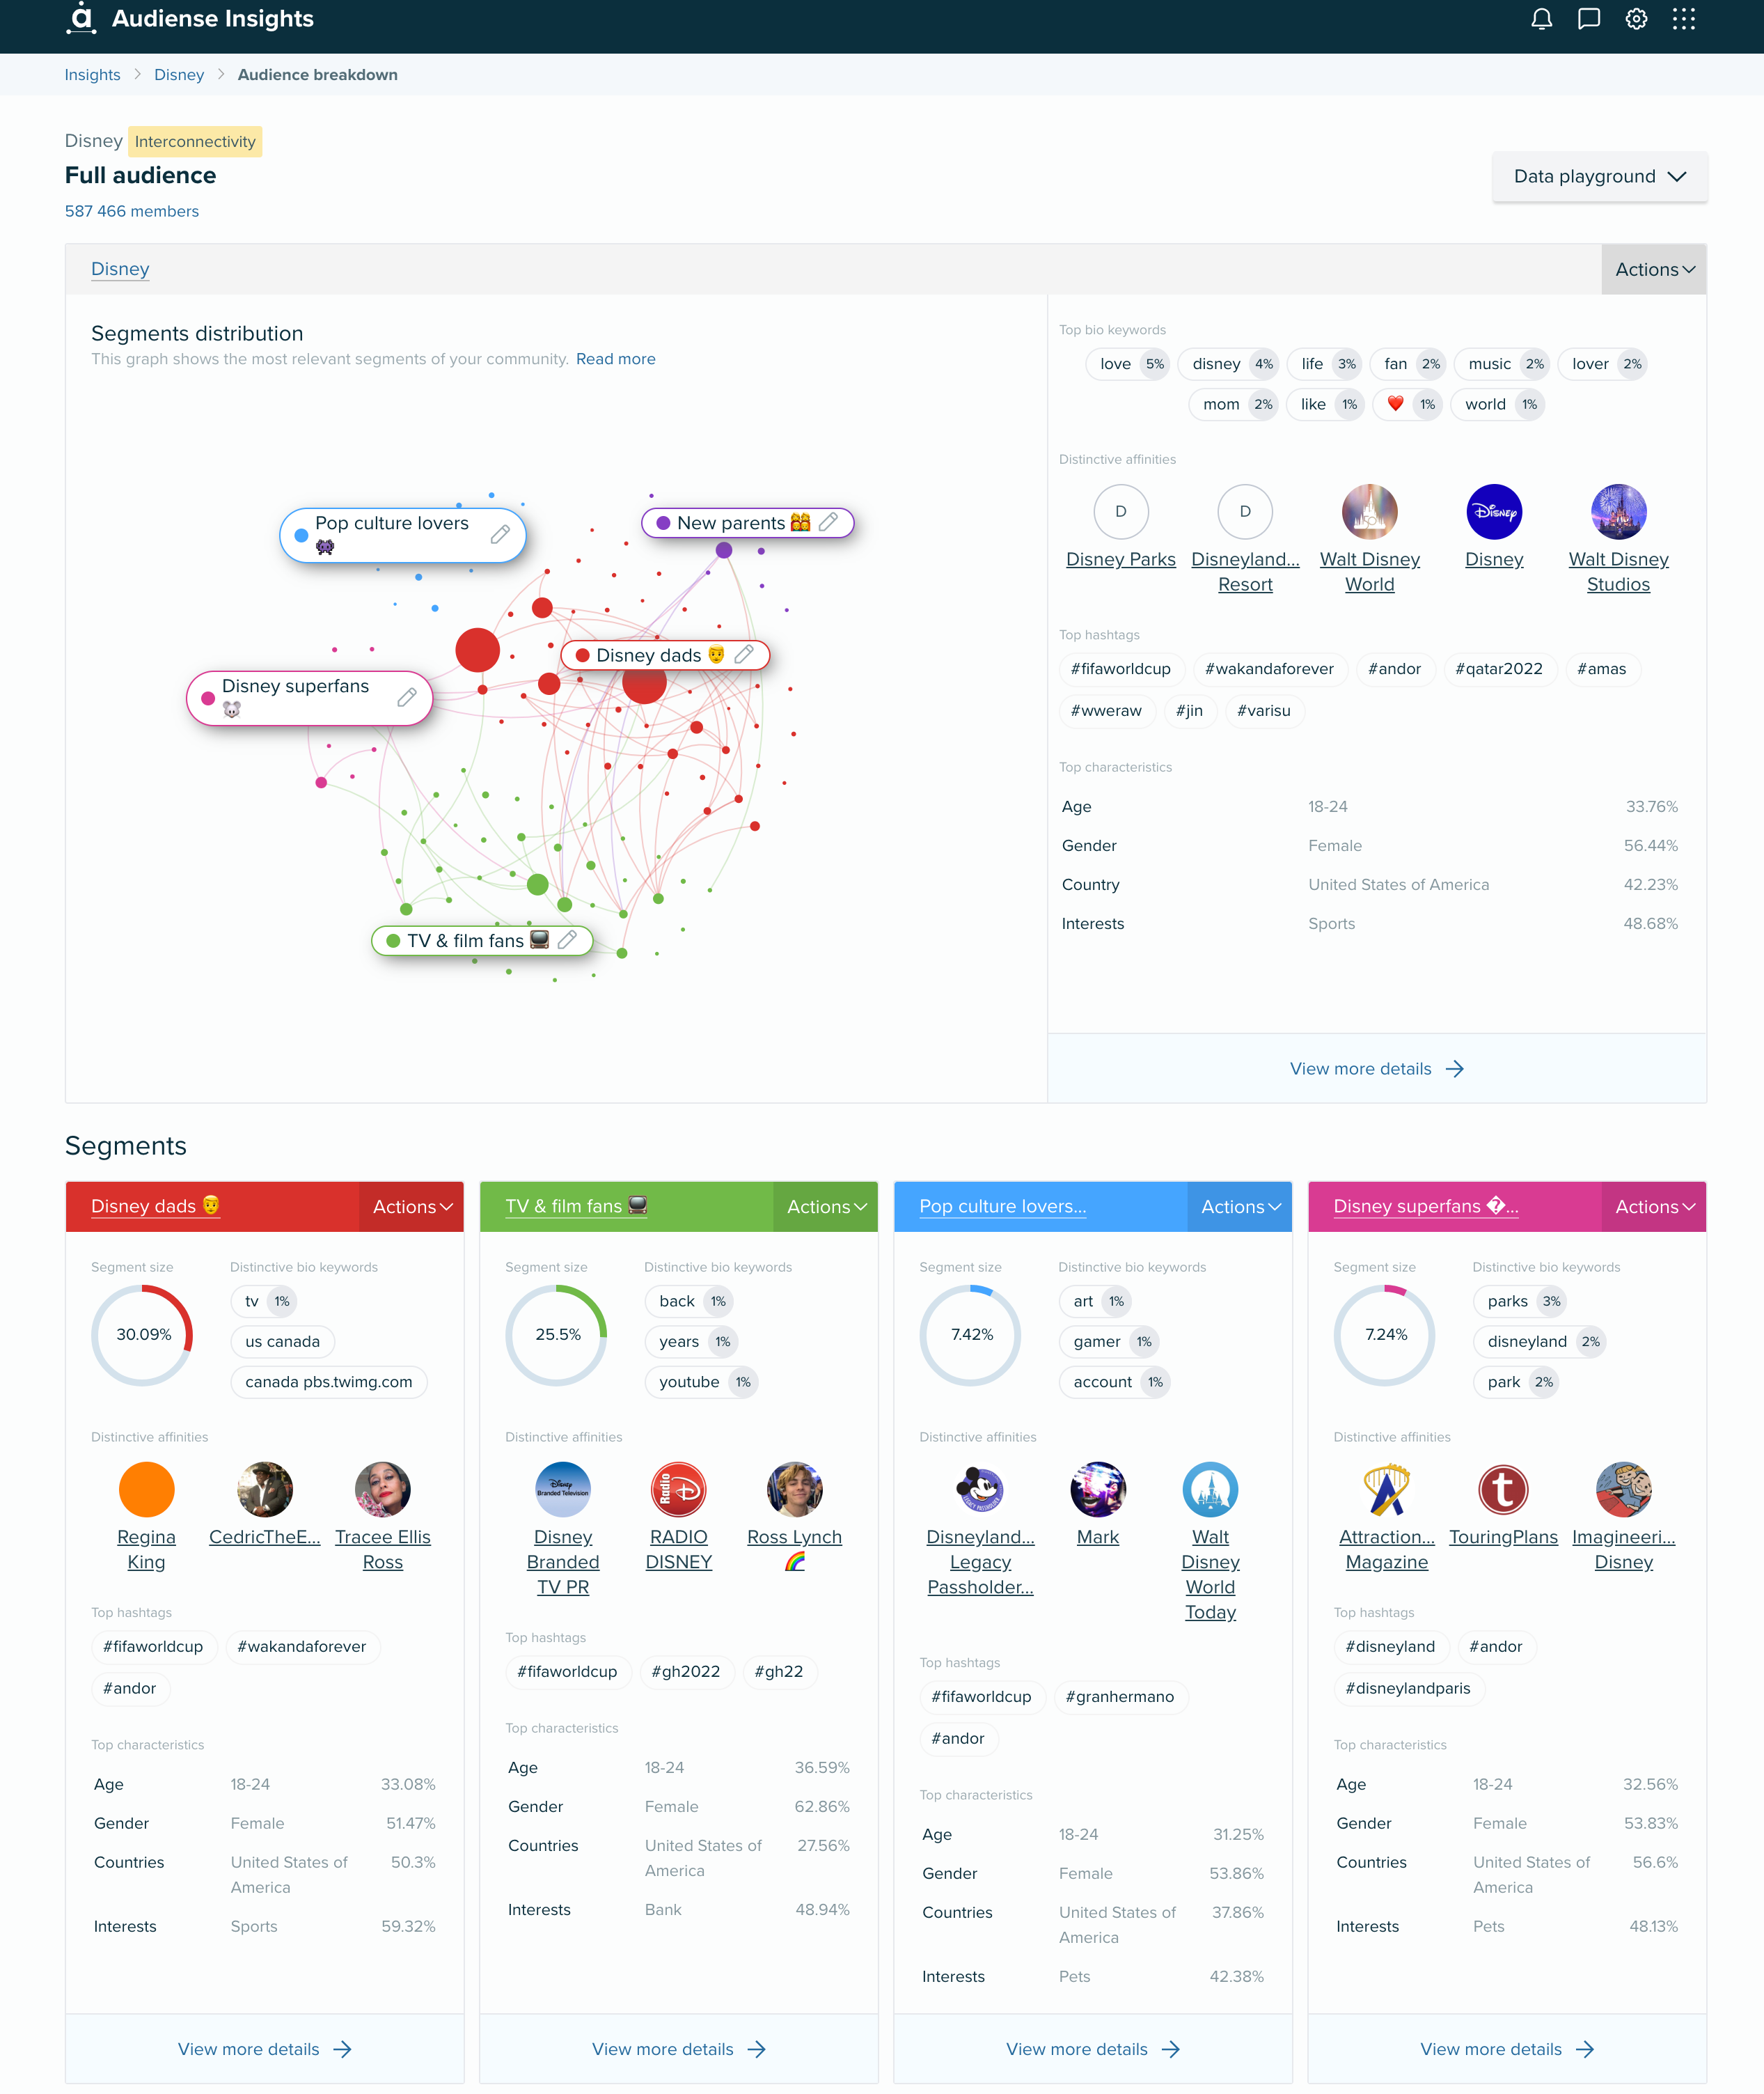This screenshot has width=1764, height=2094.
Task: Click Walt Disney World affinity thumbnail
Action: [x=1369, y=510]
